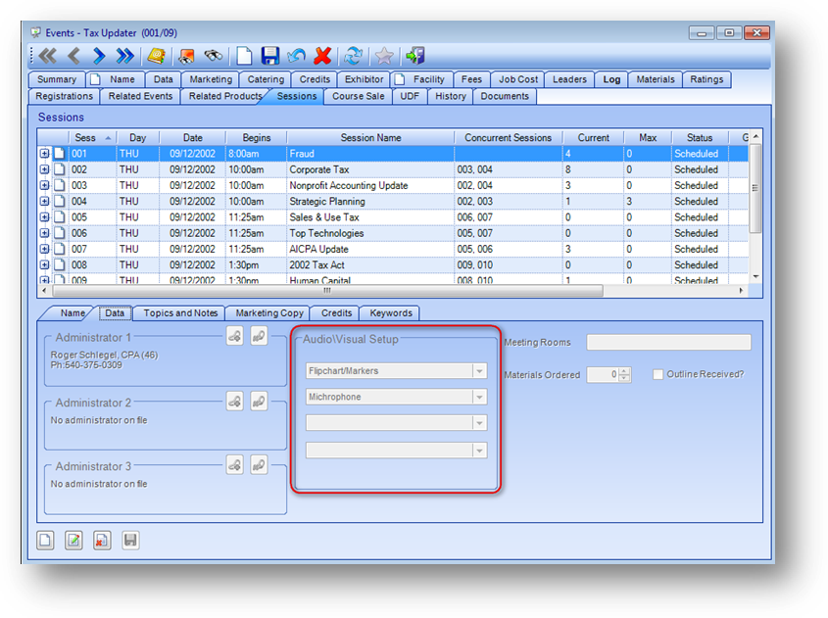Open the Marketing tab
The image size is (828, 618).
pos(211,79)
